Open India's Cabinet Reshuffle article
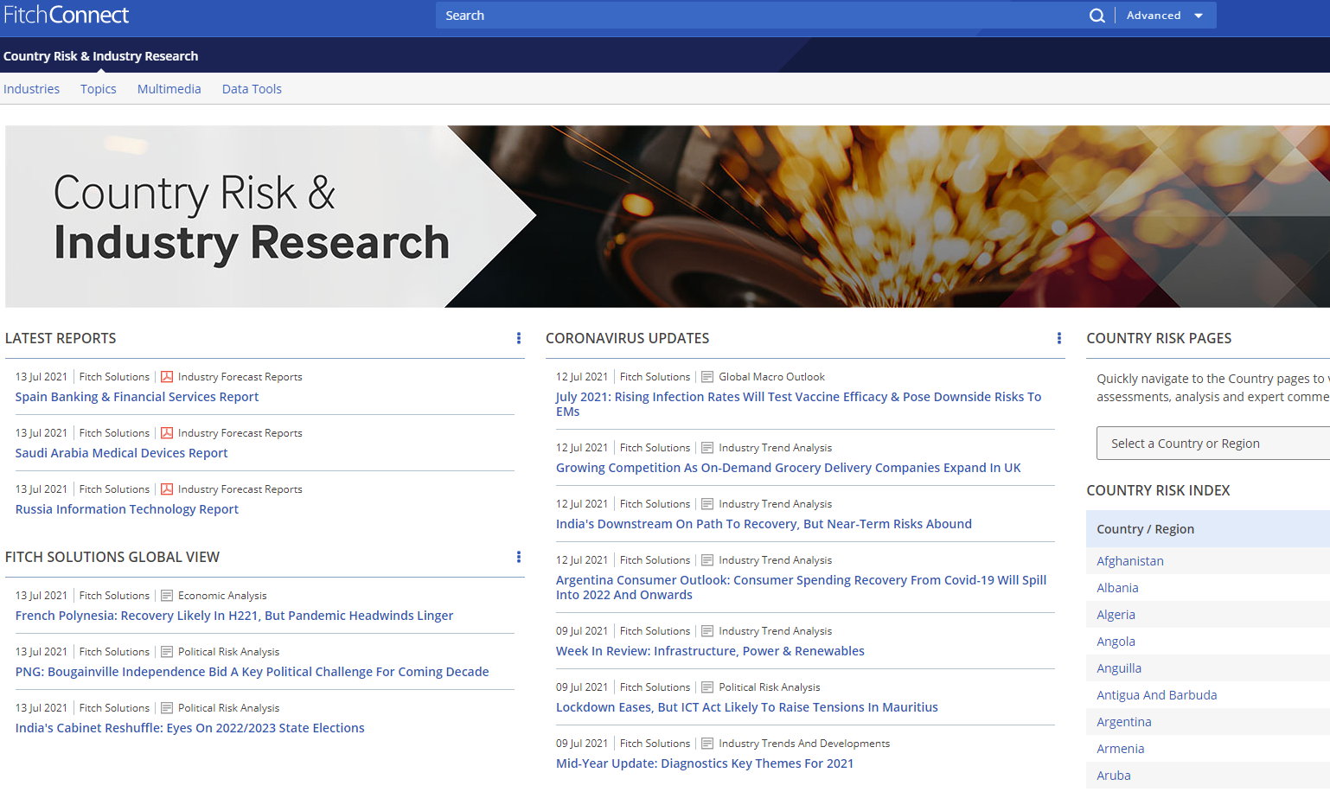The width and height of the screenshot is (1330, 792). pyautogui.click(x=189, y=728)
